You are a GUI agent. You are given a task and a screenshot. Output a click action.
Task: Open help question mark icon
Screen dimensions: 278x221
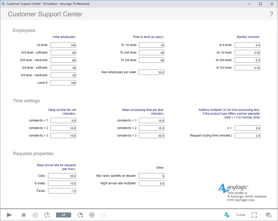271,14
